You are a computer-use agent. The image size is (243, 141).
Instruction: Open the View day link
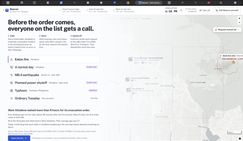pyautogui.click(x=94, y=98)
